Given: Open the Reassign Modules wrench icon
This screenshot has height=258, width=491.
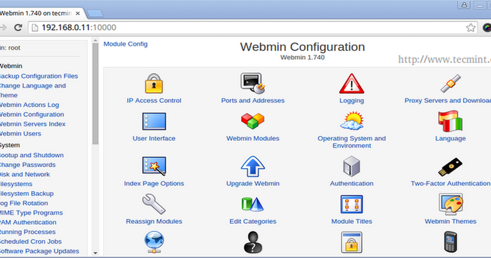Looking at the screenshot, I should (x=154, y=204).
